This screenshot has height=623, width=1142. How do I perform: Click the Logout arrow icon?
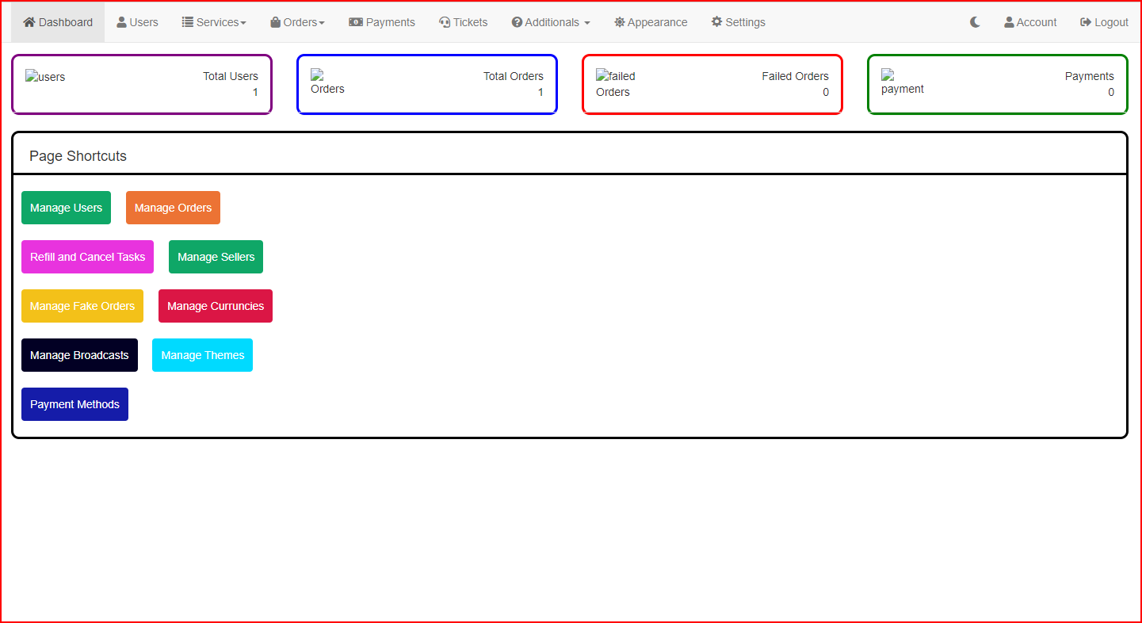tap(1086, 22)
